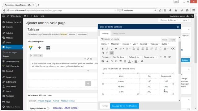Click the large gray add-element plus box
This screenshot has height=111, width=198.
[x=88, y=84]
